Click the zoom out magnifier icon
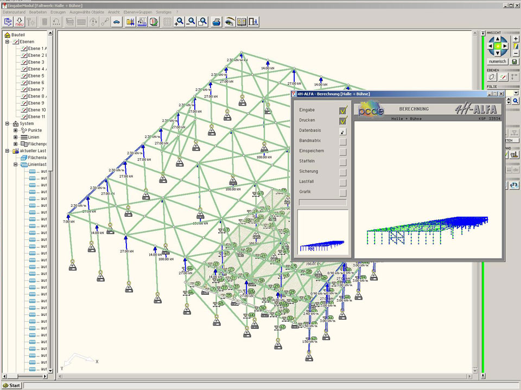 191,22
